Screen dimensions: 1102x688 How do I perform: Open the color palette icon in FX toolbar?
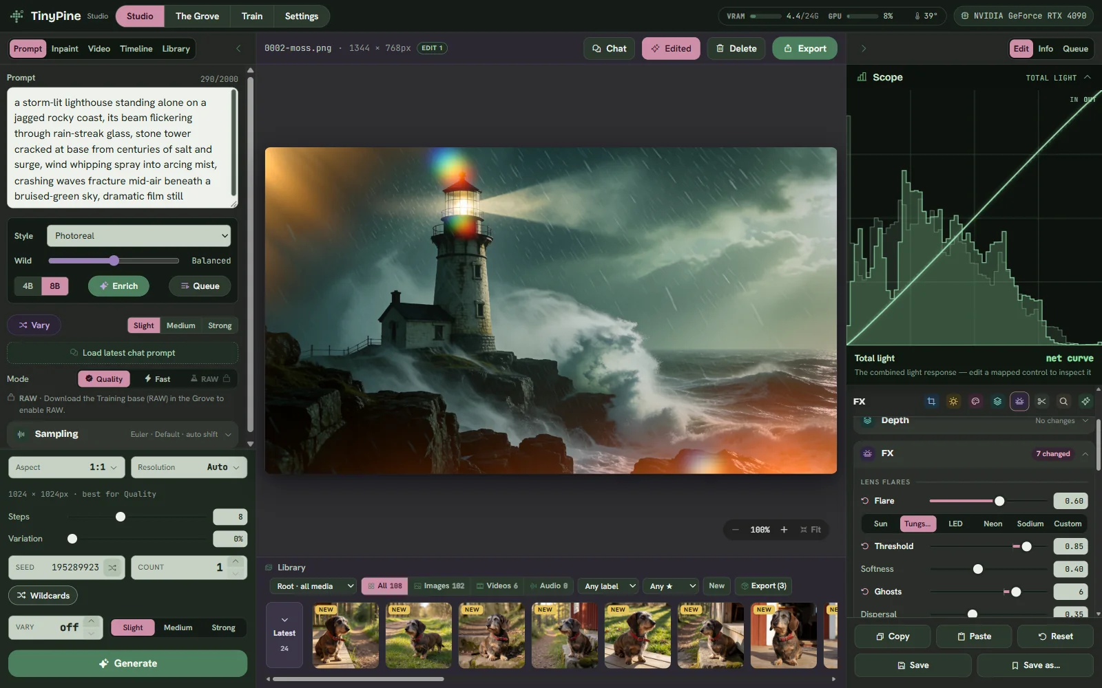(x=975, y=401)
